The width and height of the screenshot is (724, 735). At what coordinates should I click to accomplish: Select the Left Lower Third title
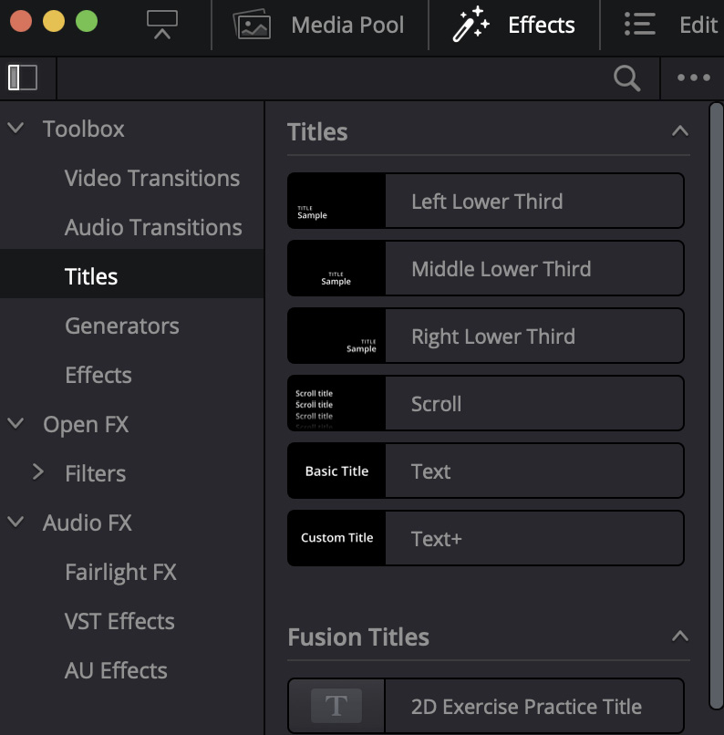487,202
